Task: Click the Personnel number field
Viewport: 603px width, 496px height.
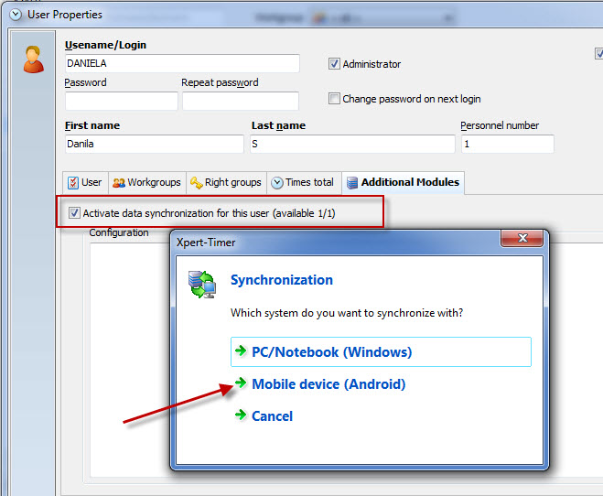Action: pos(507,144)
